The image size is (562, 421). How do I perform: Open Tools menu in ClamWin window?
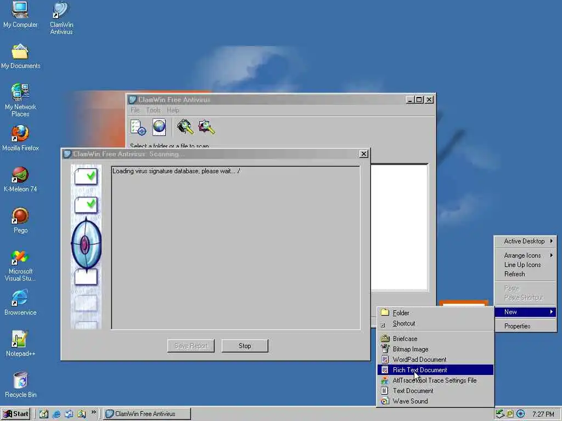[x=154, y=110]
